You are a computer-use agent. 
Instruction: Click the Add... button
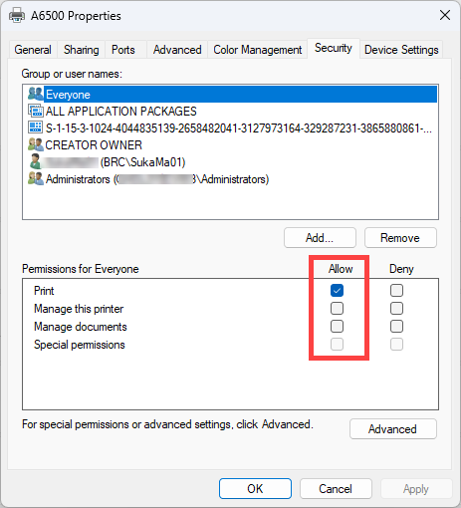coord(320,238)
